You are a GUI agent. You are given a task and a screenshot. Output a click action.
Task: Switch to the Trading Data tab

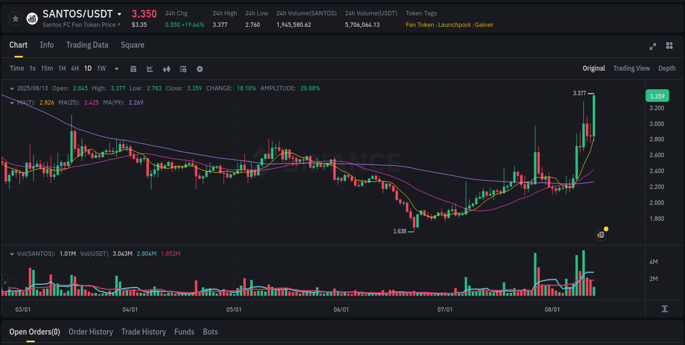87,45
